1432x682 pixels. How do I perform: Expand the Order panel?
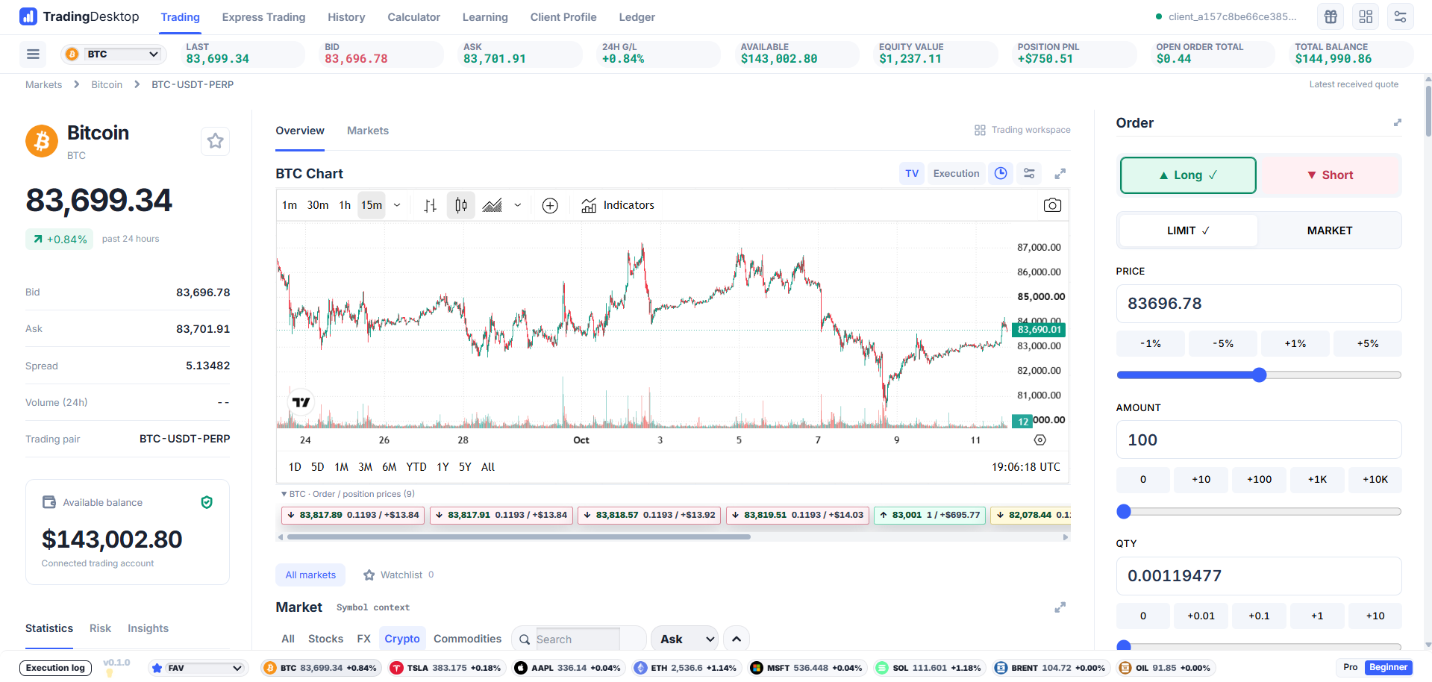tap(1398, 122)
